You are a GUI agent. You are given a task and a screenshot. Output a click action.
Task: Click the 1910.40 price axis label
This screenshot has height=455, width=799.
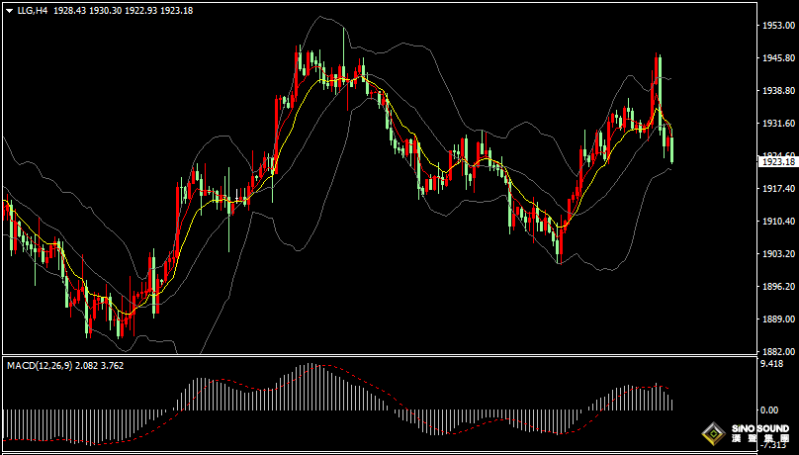[777, 222]
